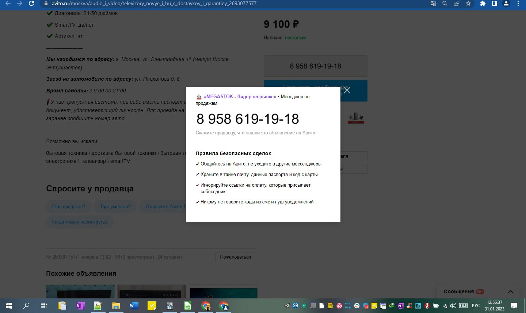Switch the input language РУС
The image size is (526, 313).
[476, 306]
